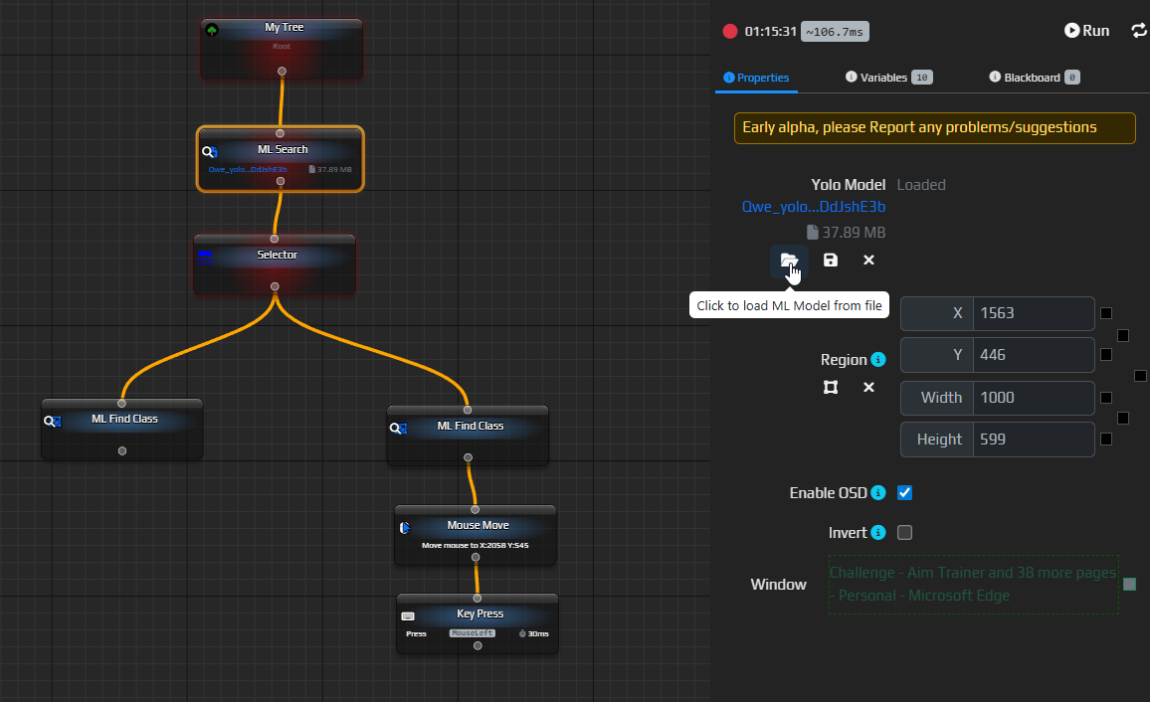Switch to the Properties tab
This screenshot has width=1150, height=702.
tap(756, 77)
